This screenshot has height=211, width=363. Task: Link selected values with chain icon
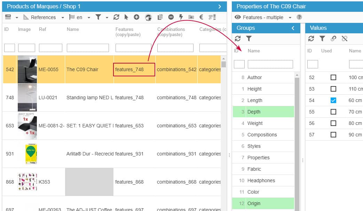pos(333,39)
